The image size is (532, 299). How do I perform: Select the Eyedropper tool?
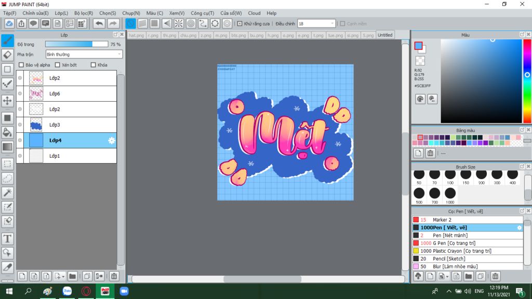pos(7,267)
